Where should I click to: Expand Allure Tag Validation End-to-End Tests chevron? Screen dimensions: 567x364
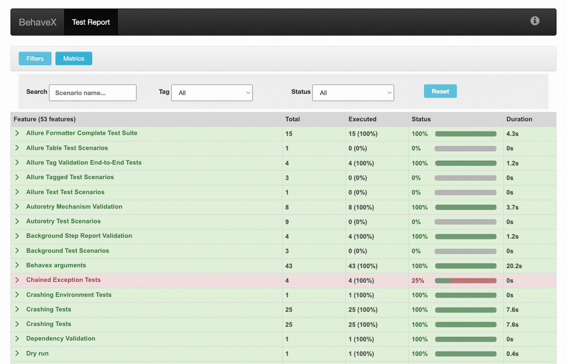click(17, 163)
